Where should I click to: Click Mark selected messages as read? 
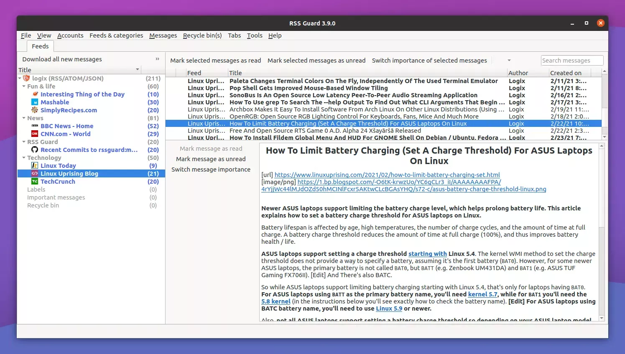click(215, 61)
